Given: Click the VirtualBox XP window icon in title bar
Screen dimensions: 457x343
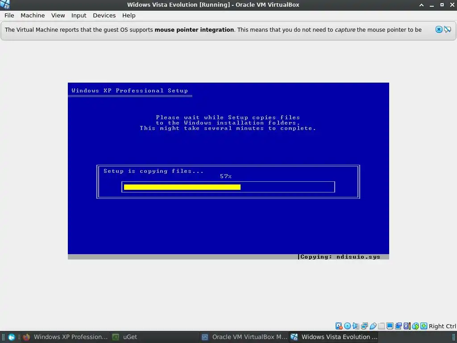Looking at the screenshot, I should [x=5, y=4].
